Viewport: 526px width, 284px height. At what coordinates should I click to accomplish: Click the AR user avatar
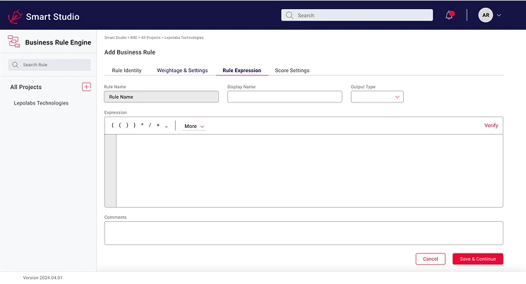tap(486, 15)
